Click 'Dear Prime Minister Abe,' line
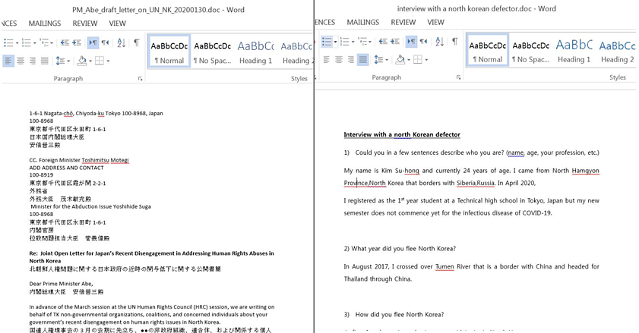Image resolution: width=639 pixels, height=333 pixels. (x=61, y=284)
